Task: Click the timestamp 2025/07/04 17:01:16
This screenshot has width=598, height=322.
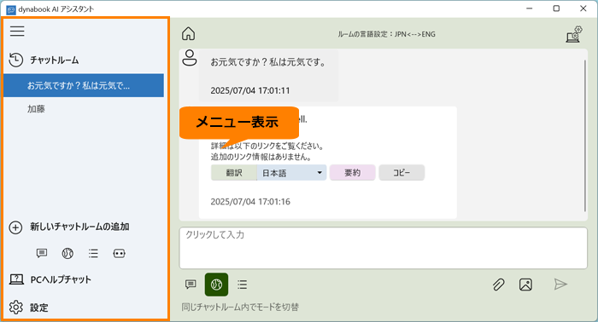Action: point(250,202)
